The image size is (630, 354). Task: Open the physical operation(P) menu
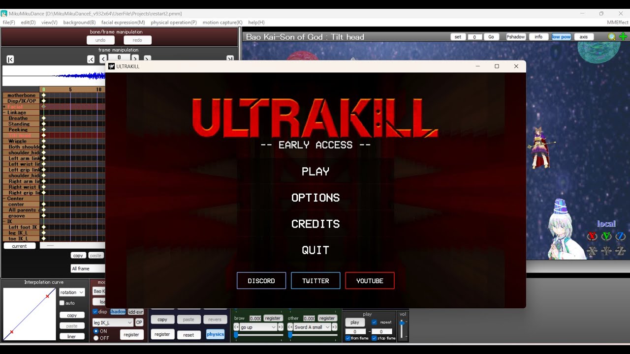click(x=174, y=23)
